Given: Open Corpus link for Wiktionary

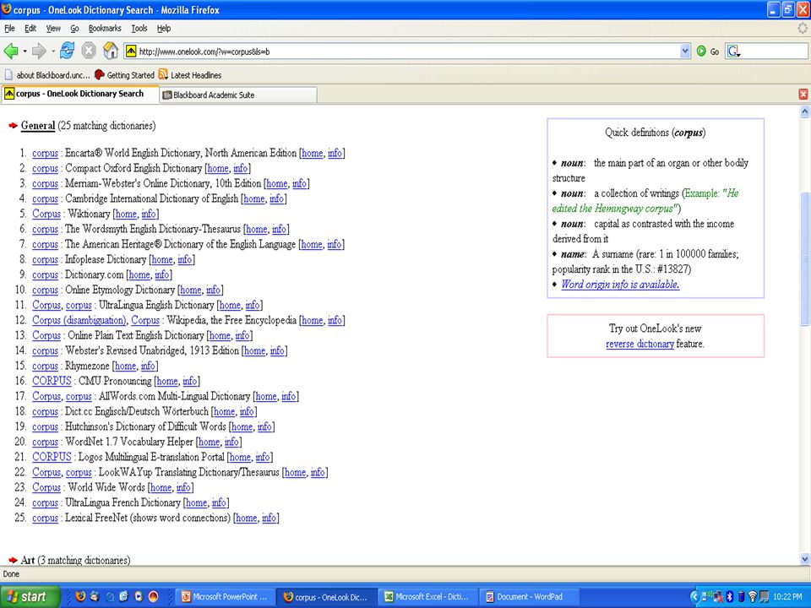Looking at the screenshot, I should click(x=46, y=214).
